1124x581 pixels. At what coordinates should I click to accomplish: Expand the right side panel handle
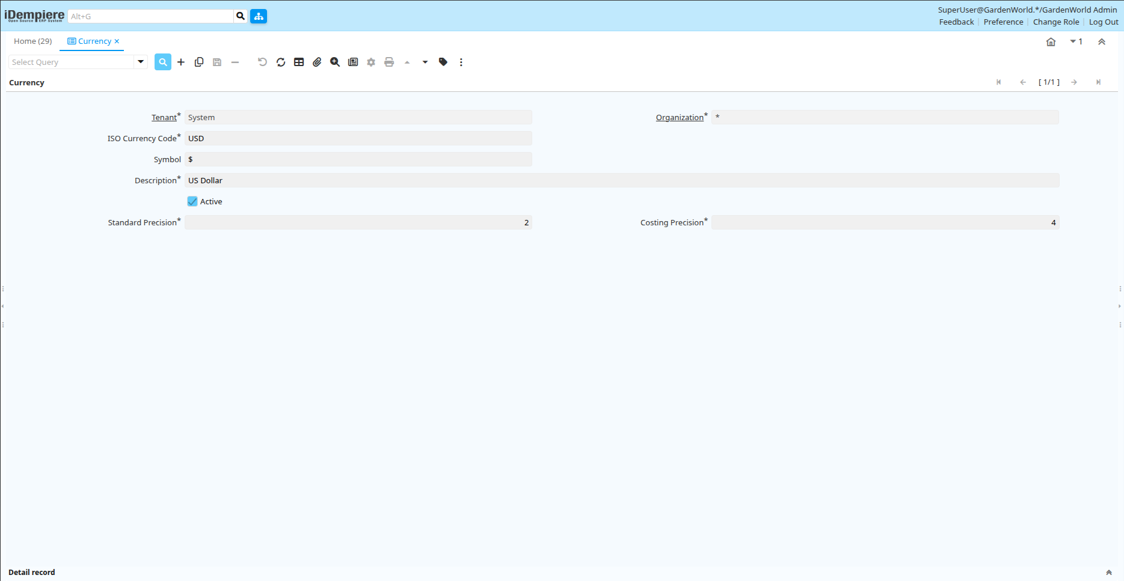coord(1120,306)
